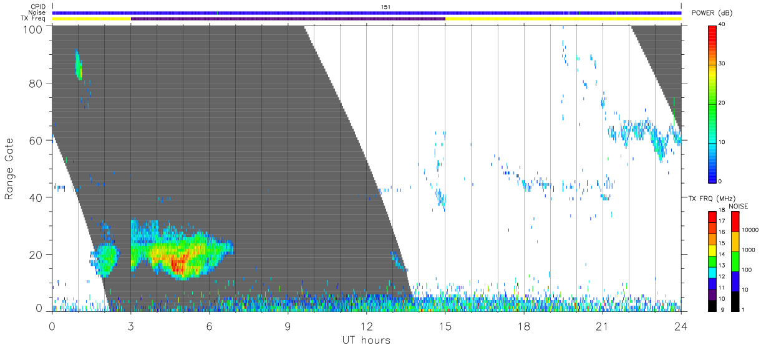Screen dimensions: 766x353
Task: Click the CPID value 151
Action: (386, 6)
